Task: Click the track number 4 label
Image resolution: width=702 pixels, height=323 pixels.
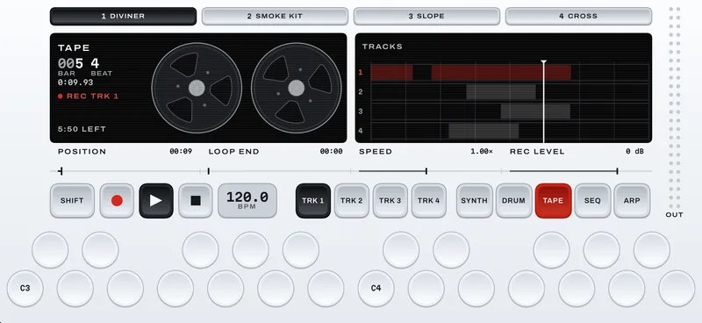Action: click(361, 131)
